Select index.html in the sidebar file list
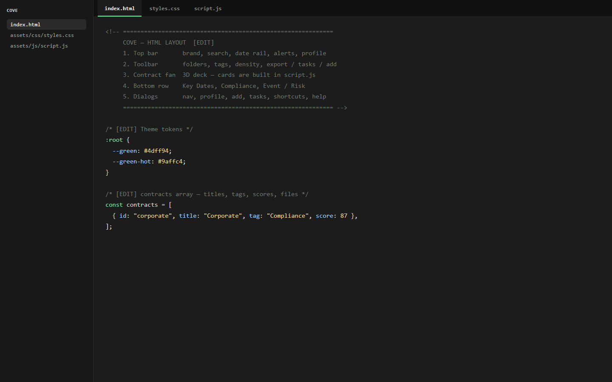 (x=46, y=25)
